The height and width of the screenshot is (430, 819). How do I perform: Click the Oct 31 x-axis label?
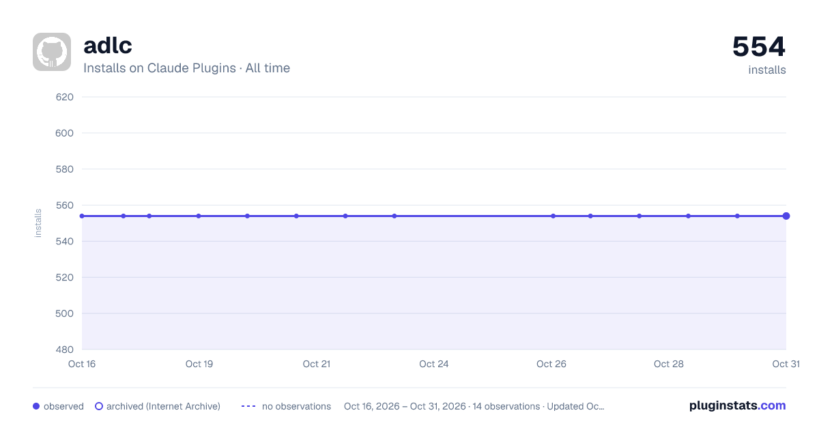786,364
